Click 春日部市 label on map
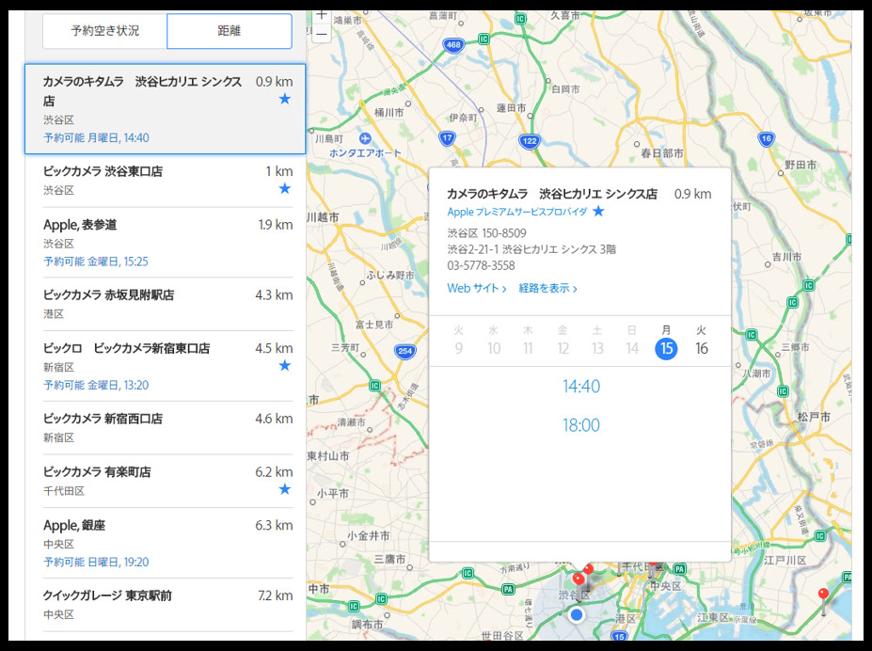Image resolution: width=872 pixels, height=651 pixels. (662, 153)
